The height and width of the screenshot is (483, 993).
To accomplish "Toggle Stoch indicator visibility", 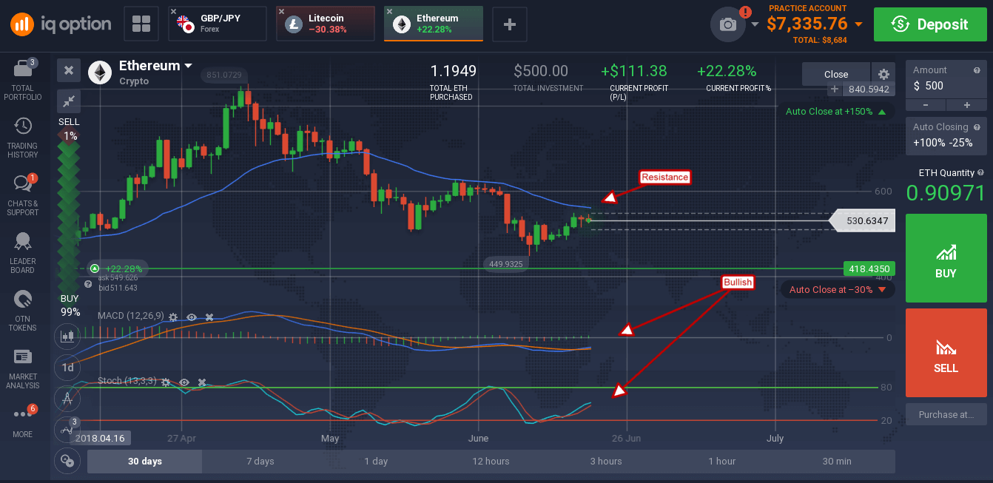I will click(x=184, y=382).
